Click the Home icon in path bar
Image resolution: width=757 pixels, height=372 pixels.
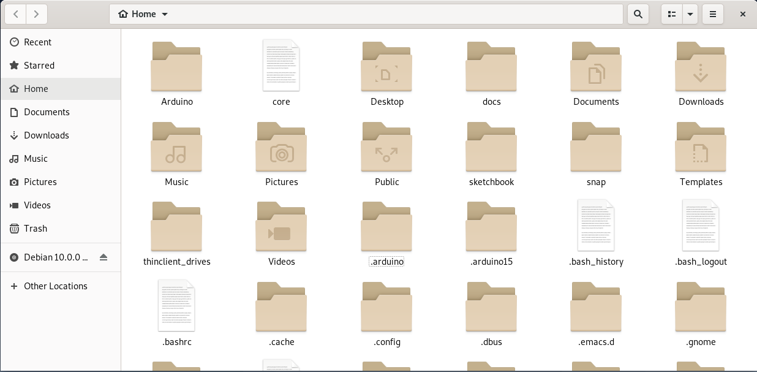(124, 14)
